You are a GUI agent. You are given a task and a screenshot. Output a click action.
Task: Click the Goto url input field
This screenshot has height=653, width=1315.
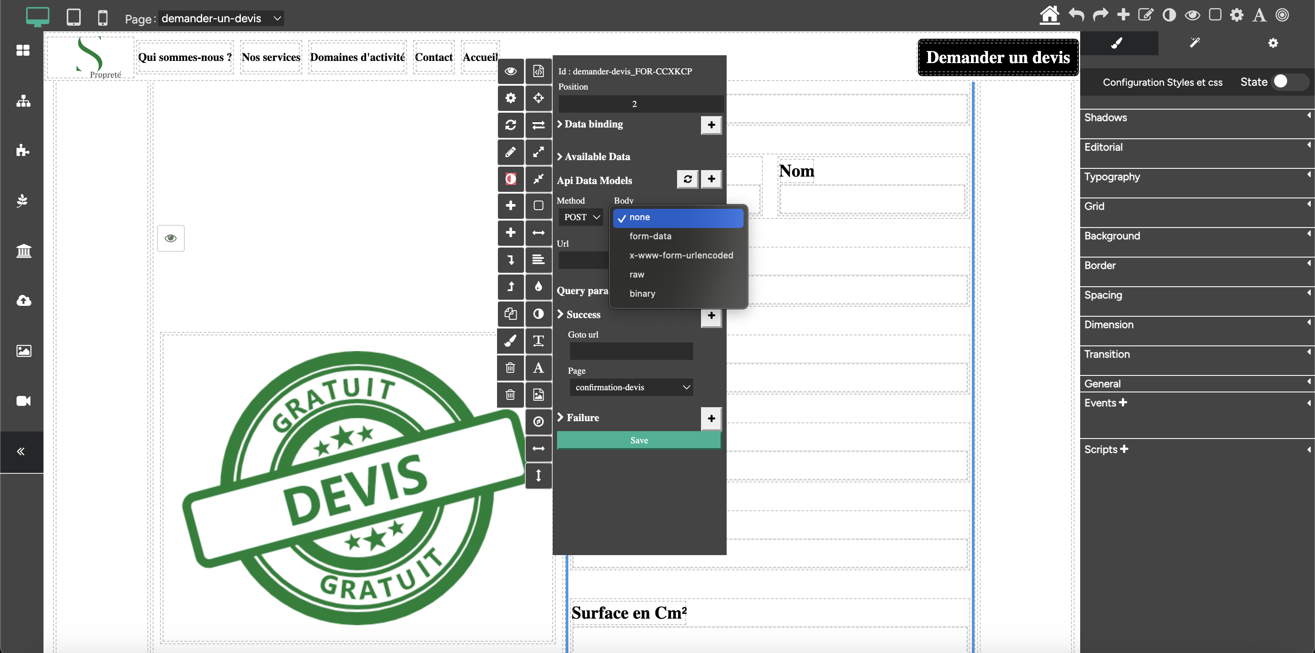[631, 351]
